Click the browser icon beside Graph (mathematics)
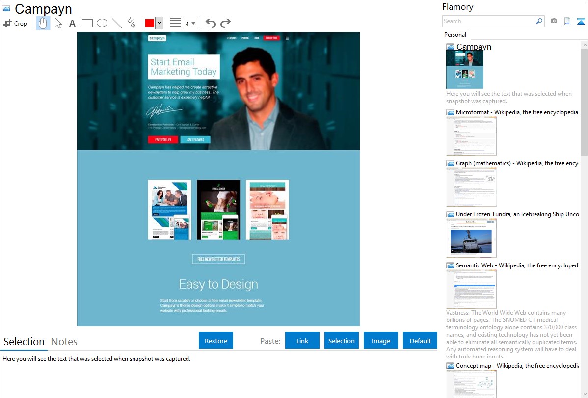The height and width of the screenshot is (398, 588). click(451, 163)
